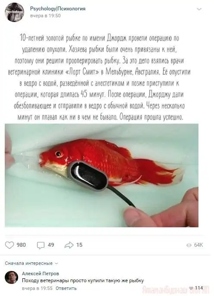This screenshot has width=214, height=296.
Task: Click the 15 shares counter
Action: pyautogui.click(x=79, y=245)
